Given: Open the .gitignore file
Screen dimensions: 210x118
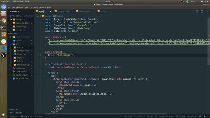Looking at the screenshot, I should (21, 68).
